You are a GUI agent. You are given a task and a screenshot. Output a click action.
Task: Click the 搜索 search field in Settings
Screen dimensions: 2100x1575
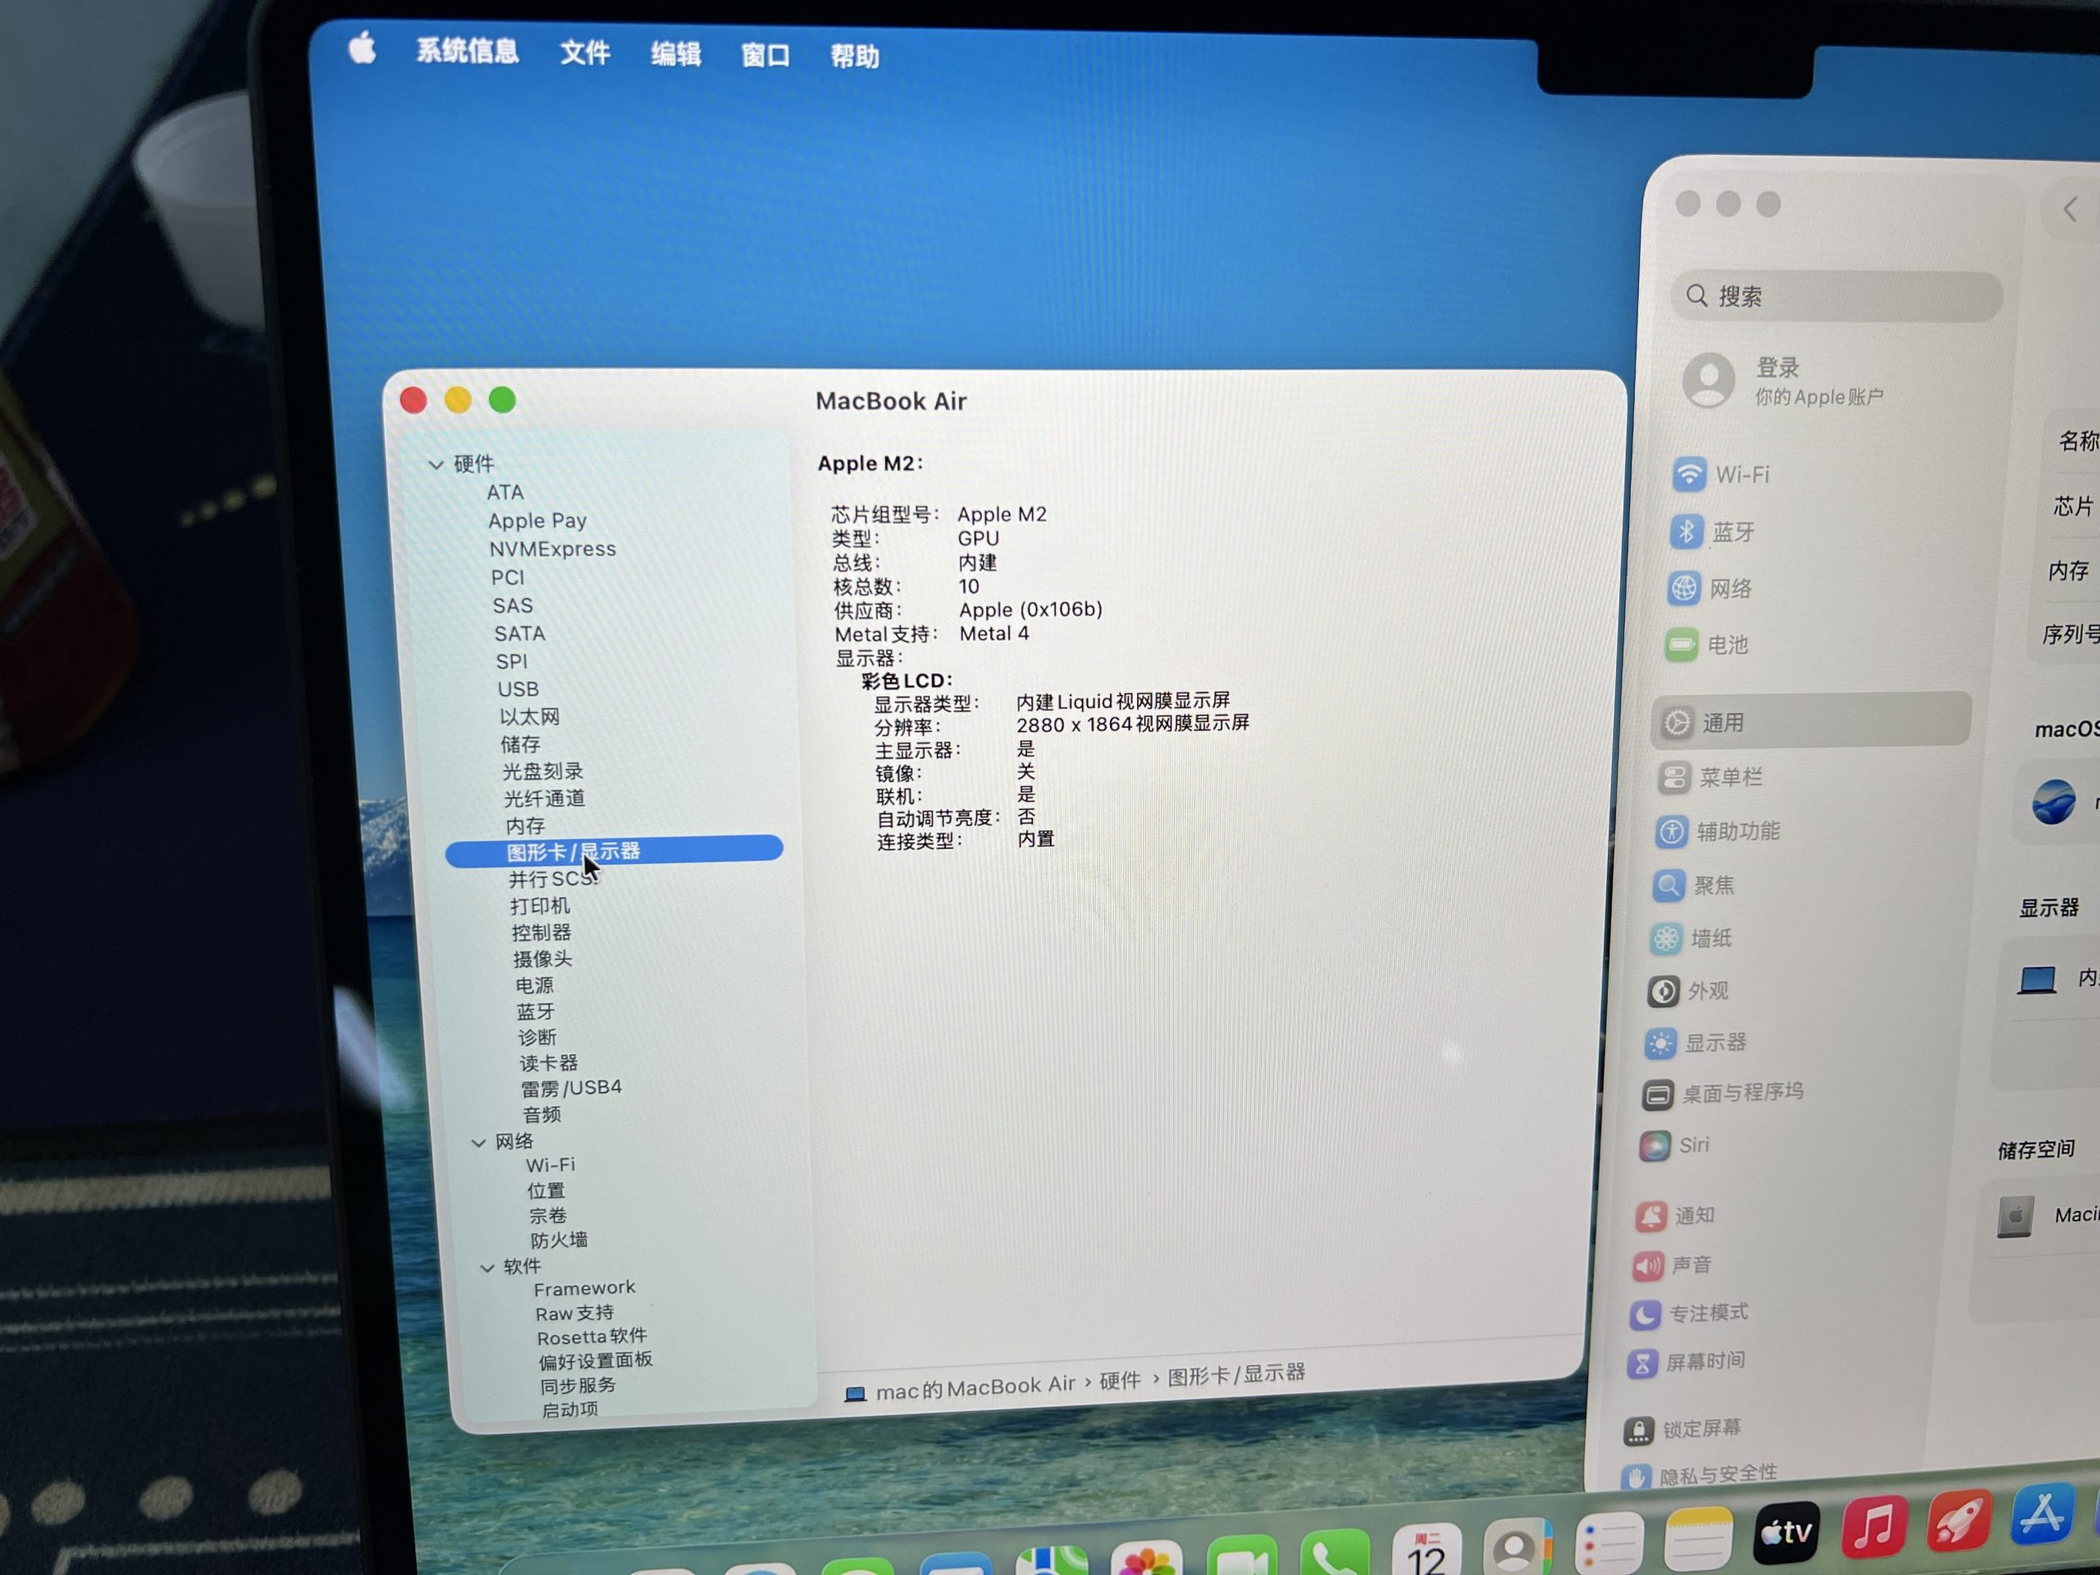pos(1836,296)
